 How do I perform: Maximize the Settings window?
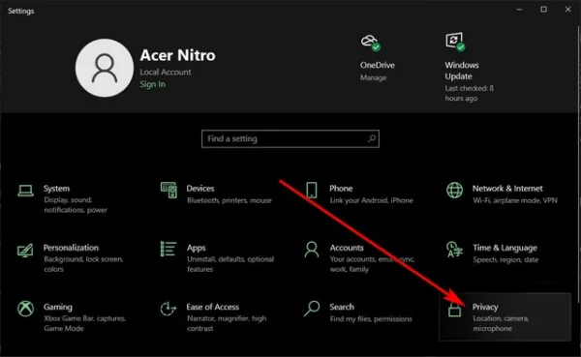coord(543,10)
